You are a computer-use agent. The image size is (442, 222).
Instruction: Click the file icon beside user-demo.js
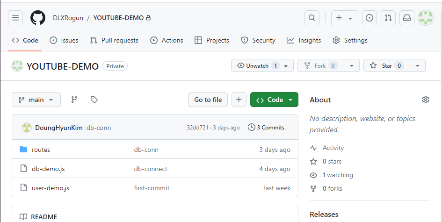pyautogui.click(x=23, y=187)
